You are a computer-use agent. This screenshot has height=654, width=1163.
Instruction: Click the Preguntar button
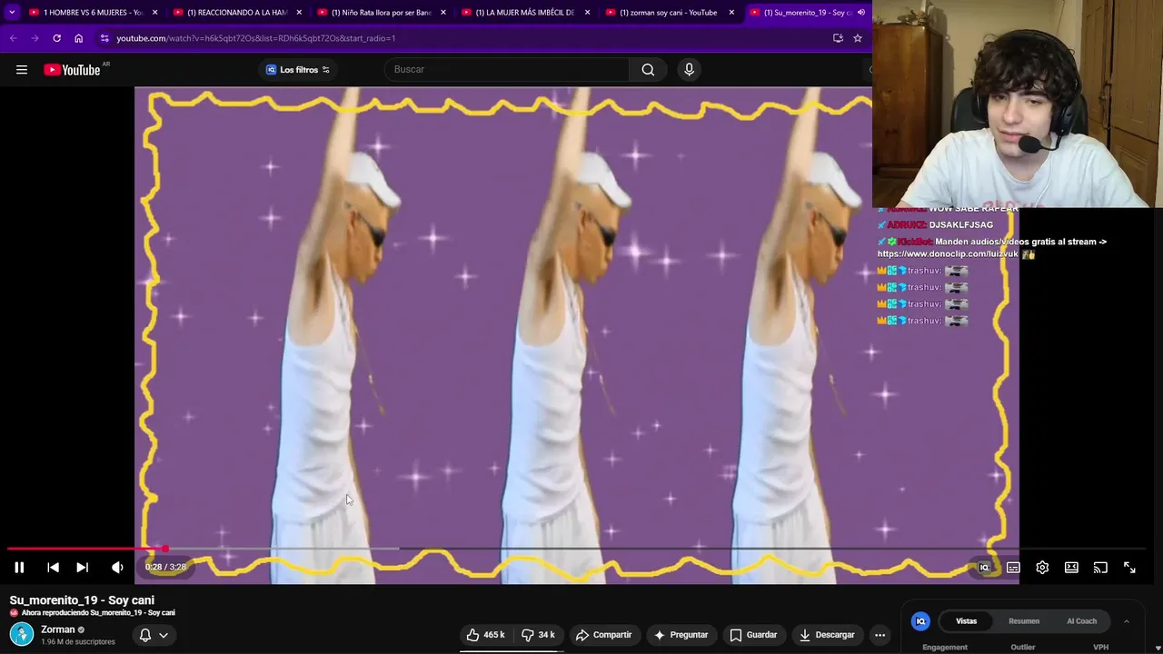click(681, 635)
